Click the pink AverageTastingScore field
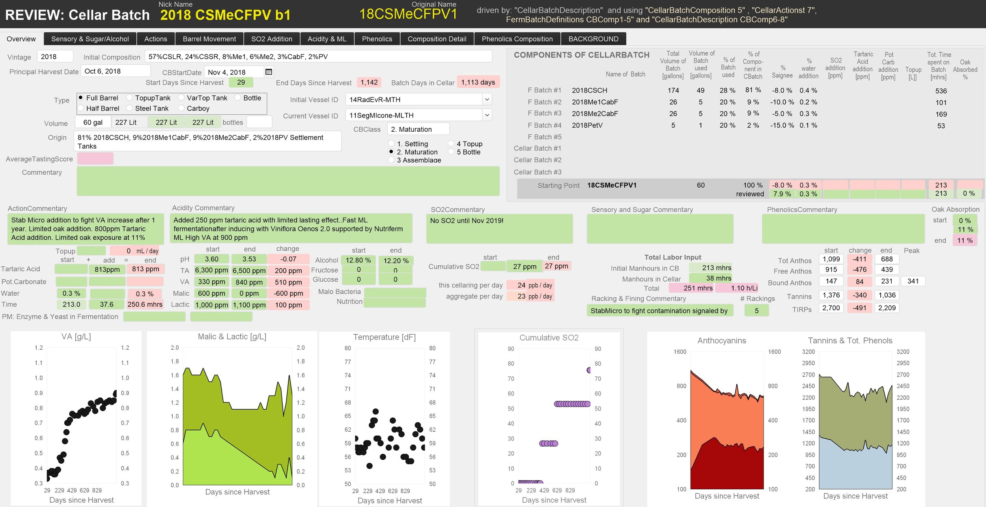 pyautogui.click(x=95, y=158)
